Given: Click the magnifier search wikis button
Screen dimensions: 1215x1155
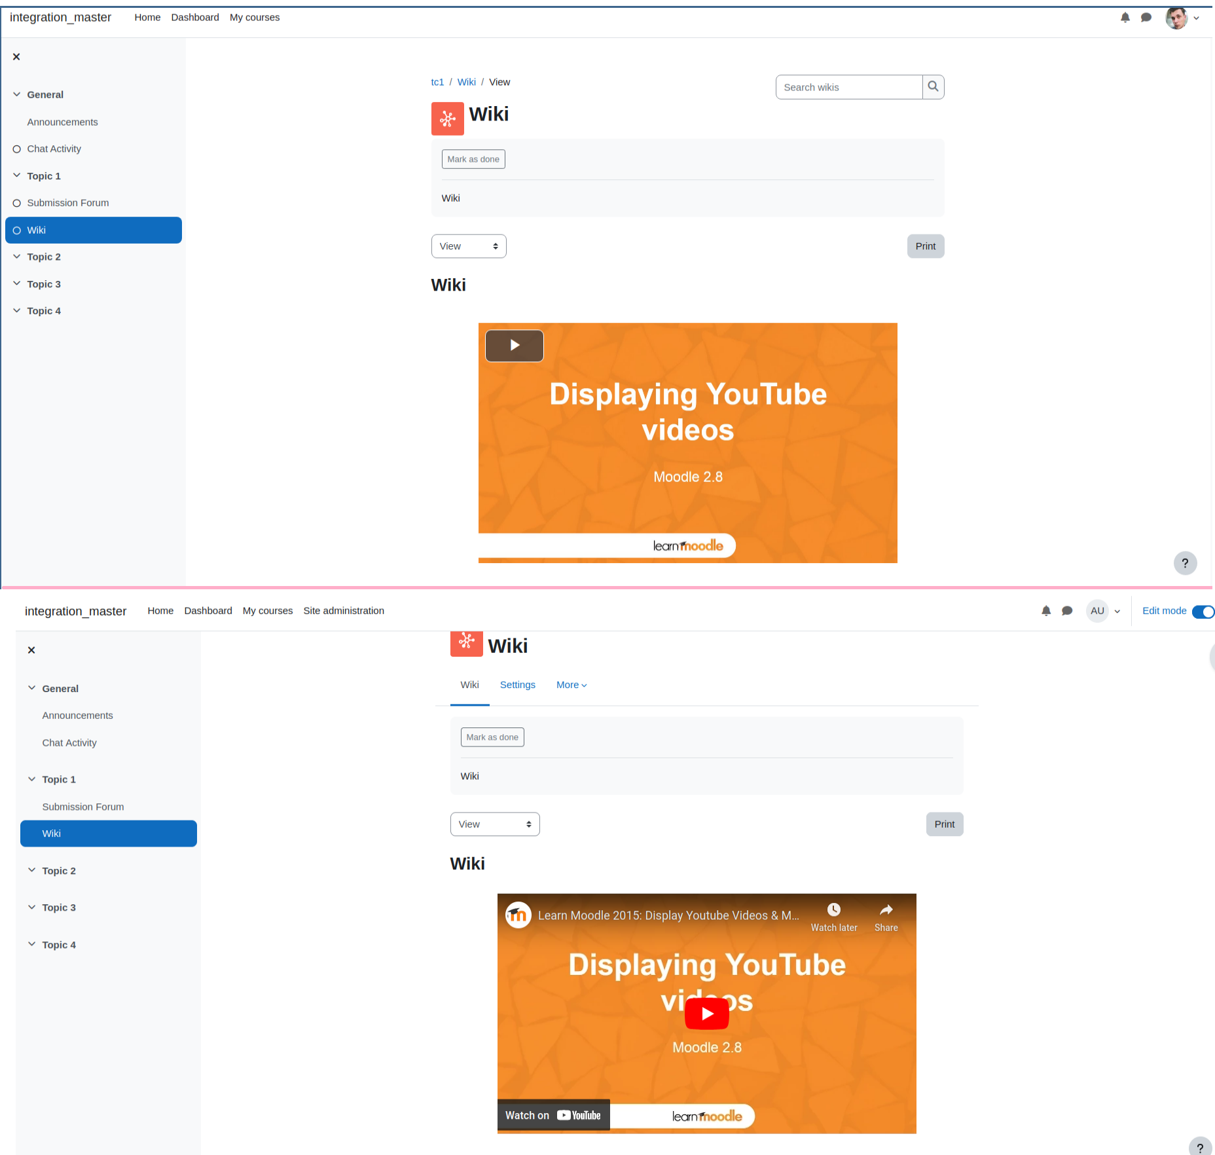Looking at the screenshot, I should coord(933,87).
